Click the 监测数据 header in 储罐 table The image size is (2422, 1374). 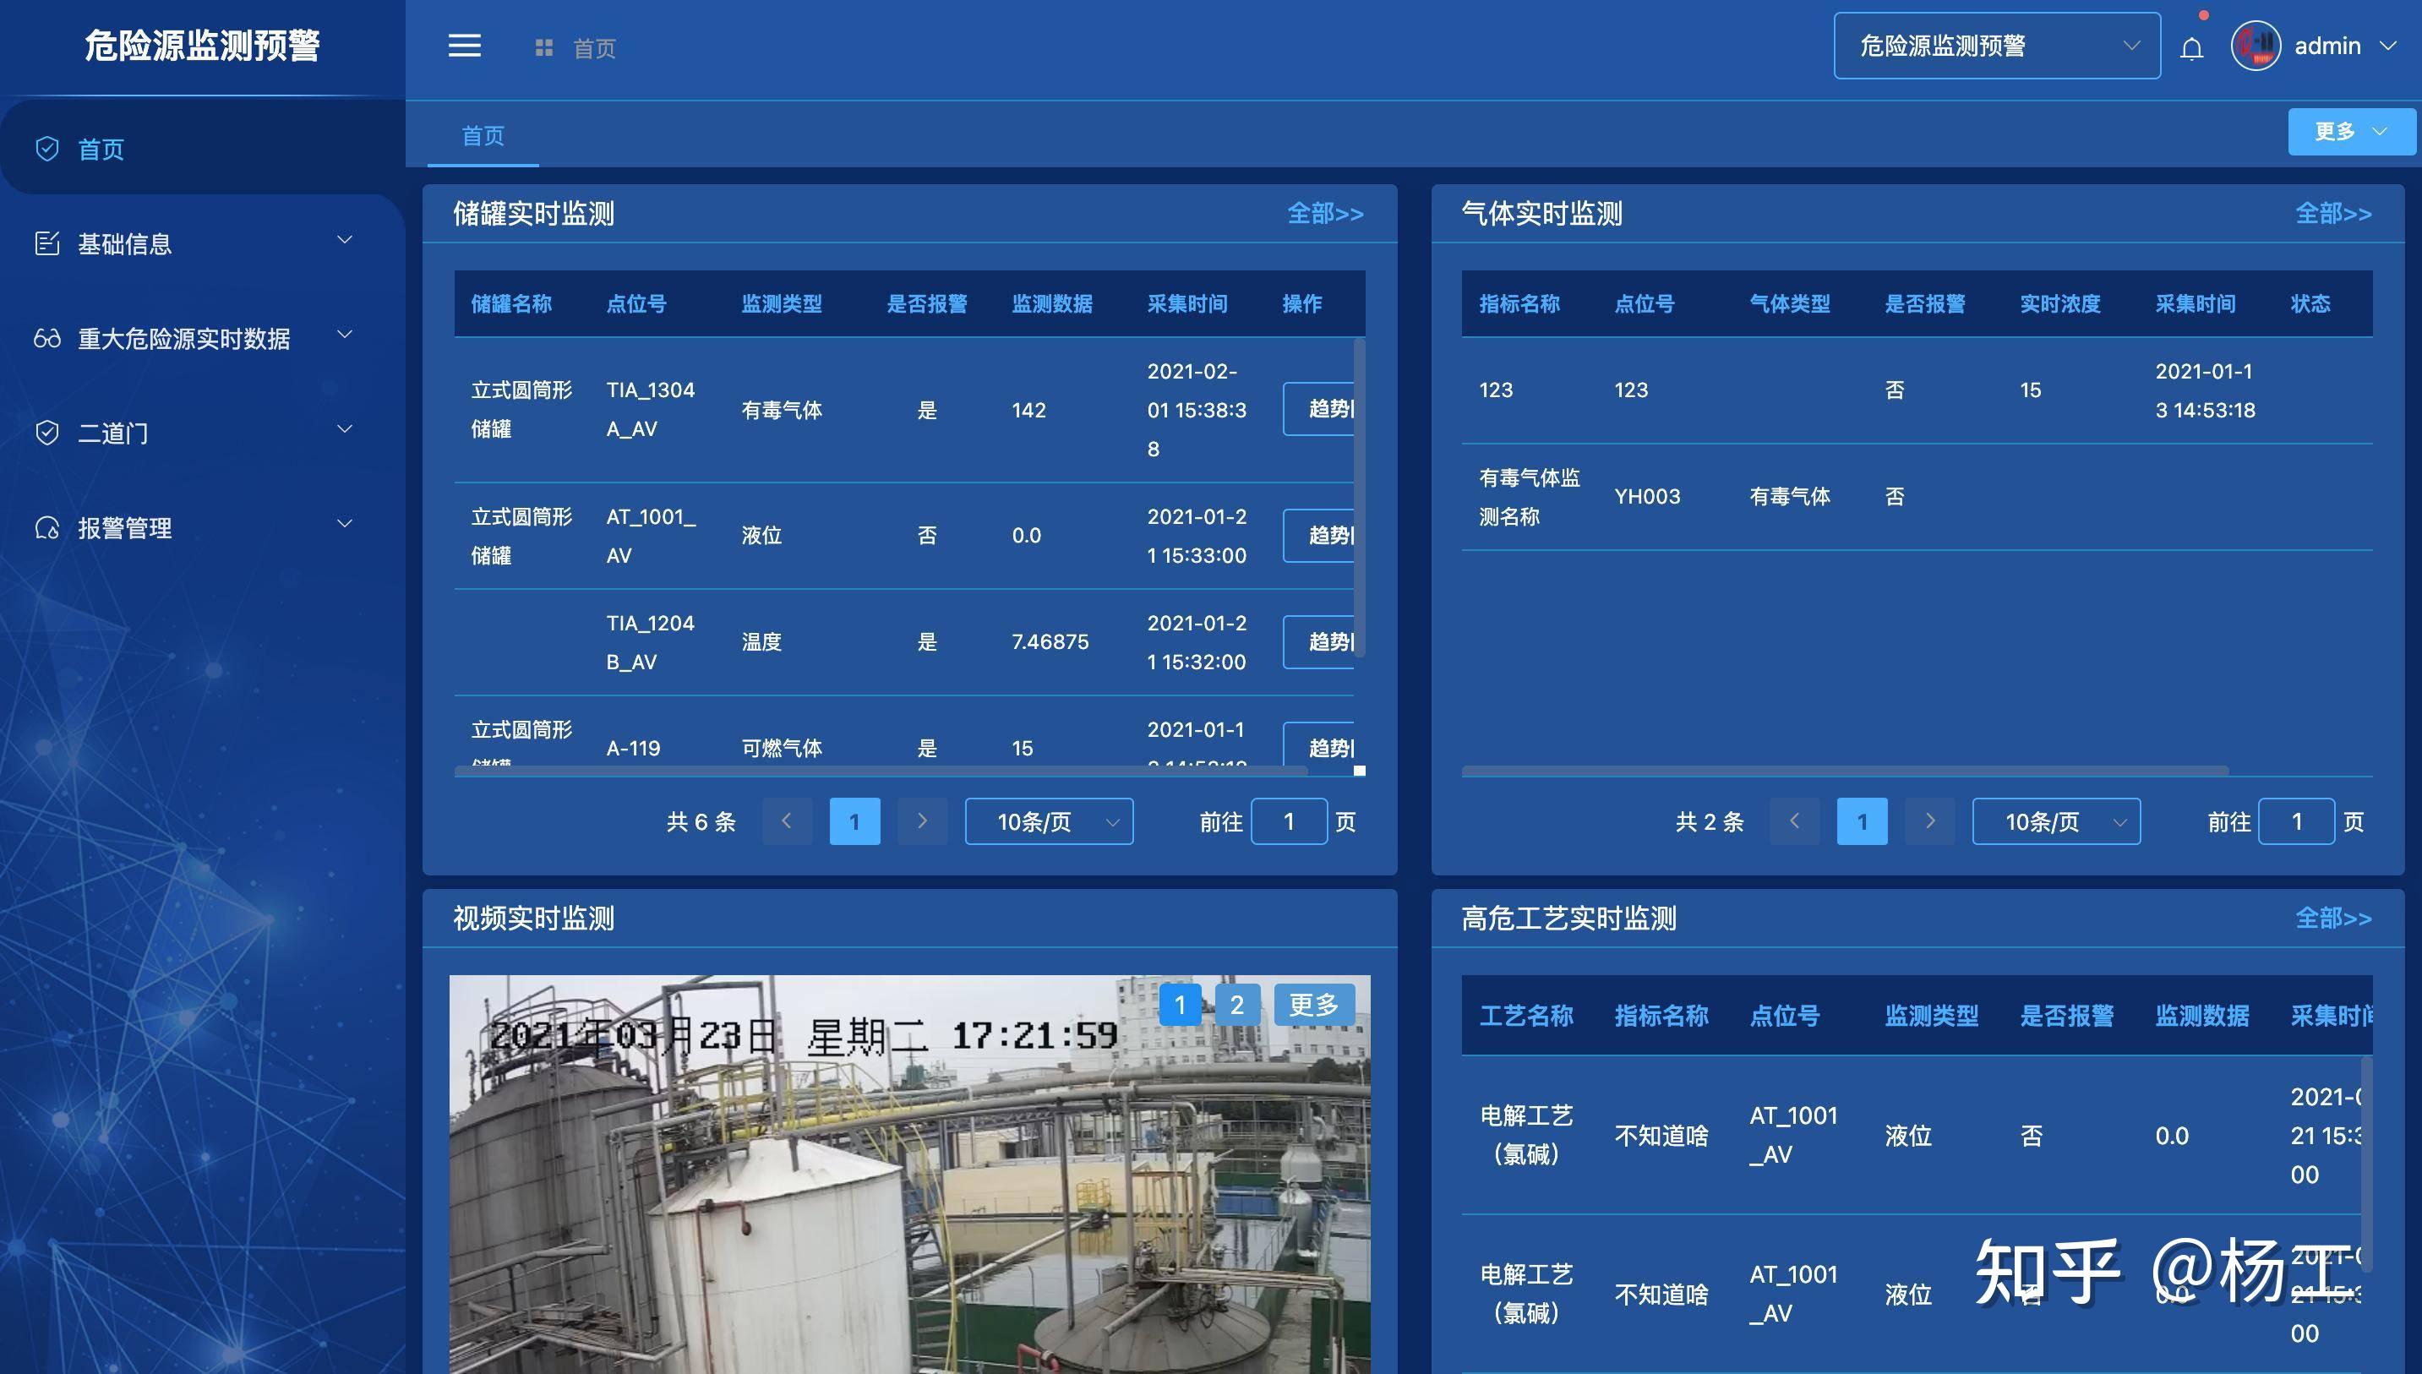[1052, 304]
